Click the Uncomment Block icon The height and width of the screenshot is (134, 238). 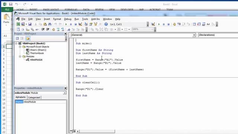coord(63,29)
